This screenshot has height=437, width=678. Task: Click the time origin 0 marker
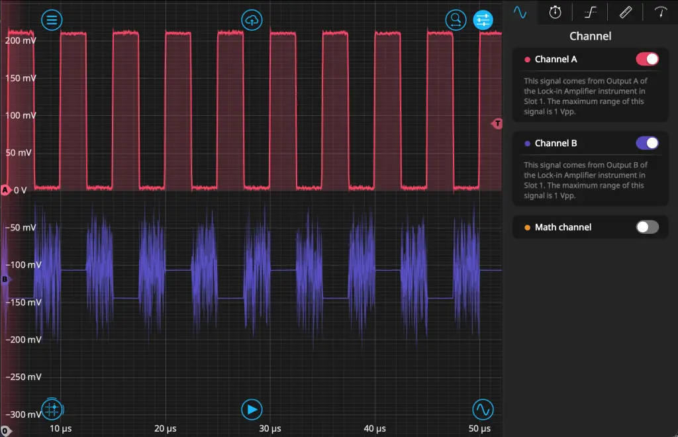click(x=5, y=430)
